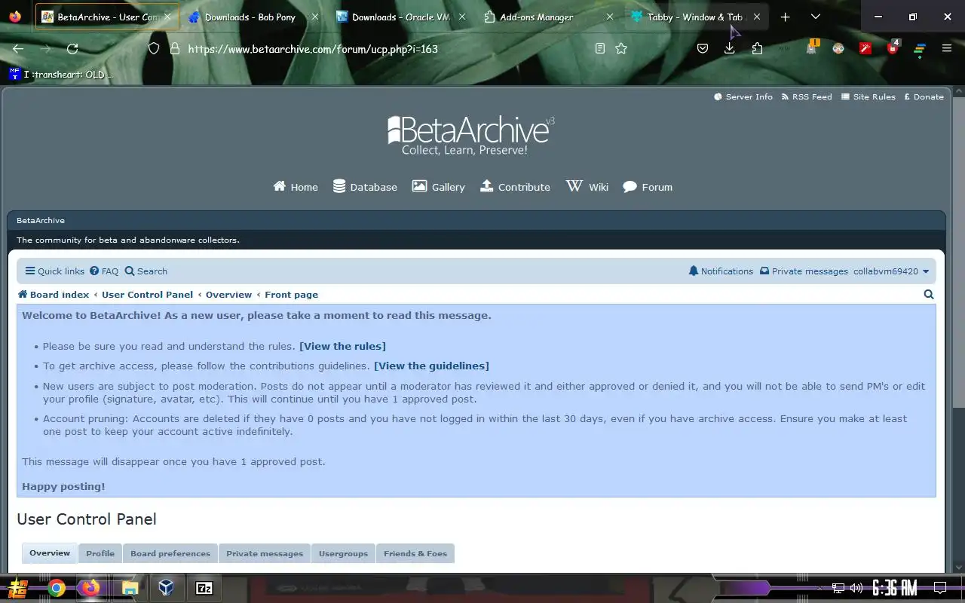Open Wiki in site navigation

pos(587,187)
